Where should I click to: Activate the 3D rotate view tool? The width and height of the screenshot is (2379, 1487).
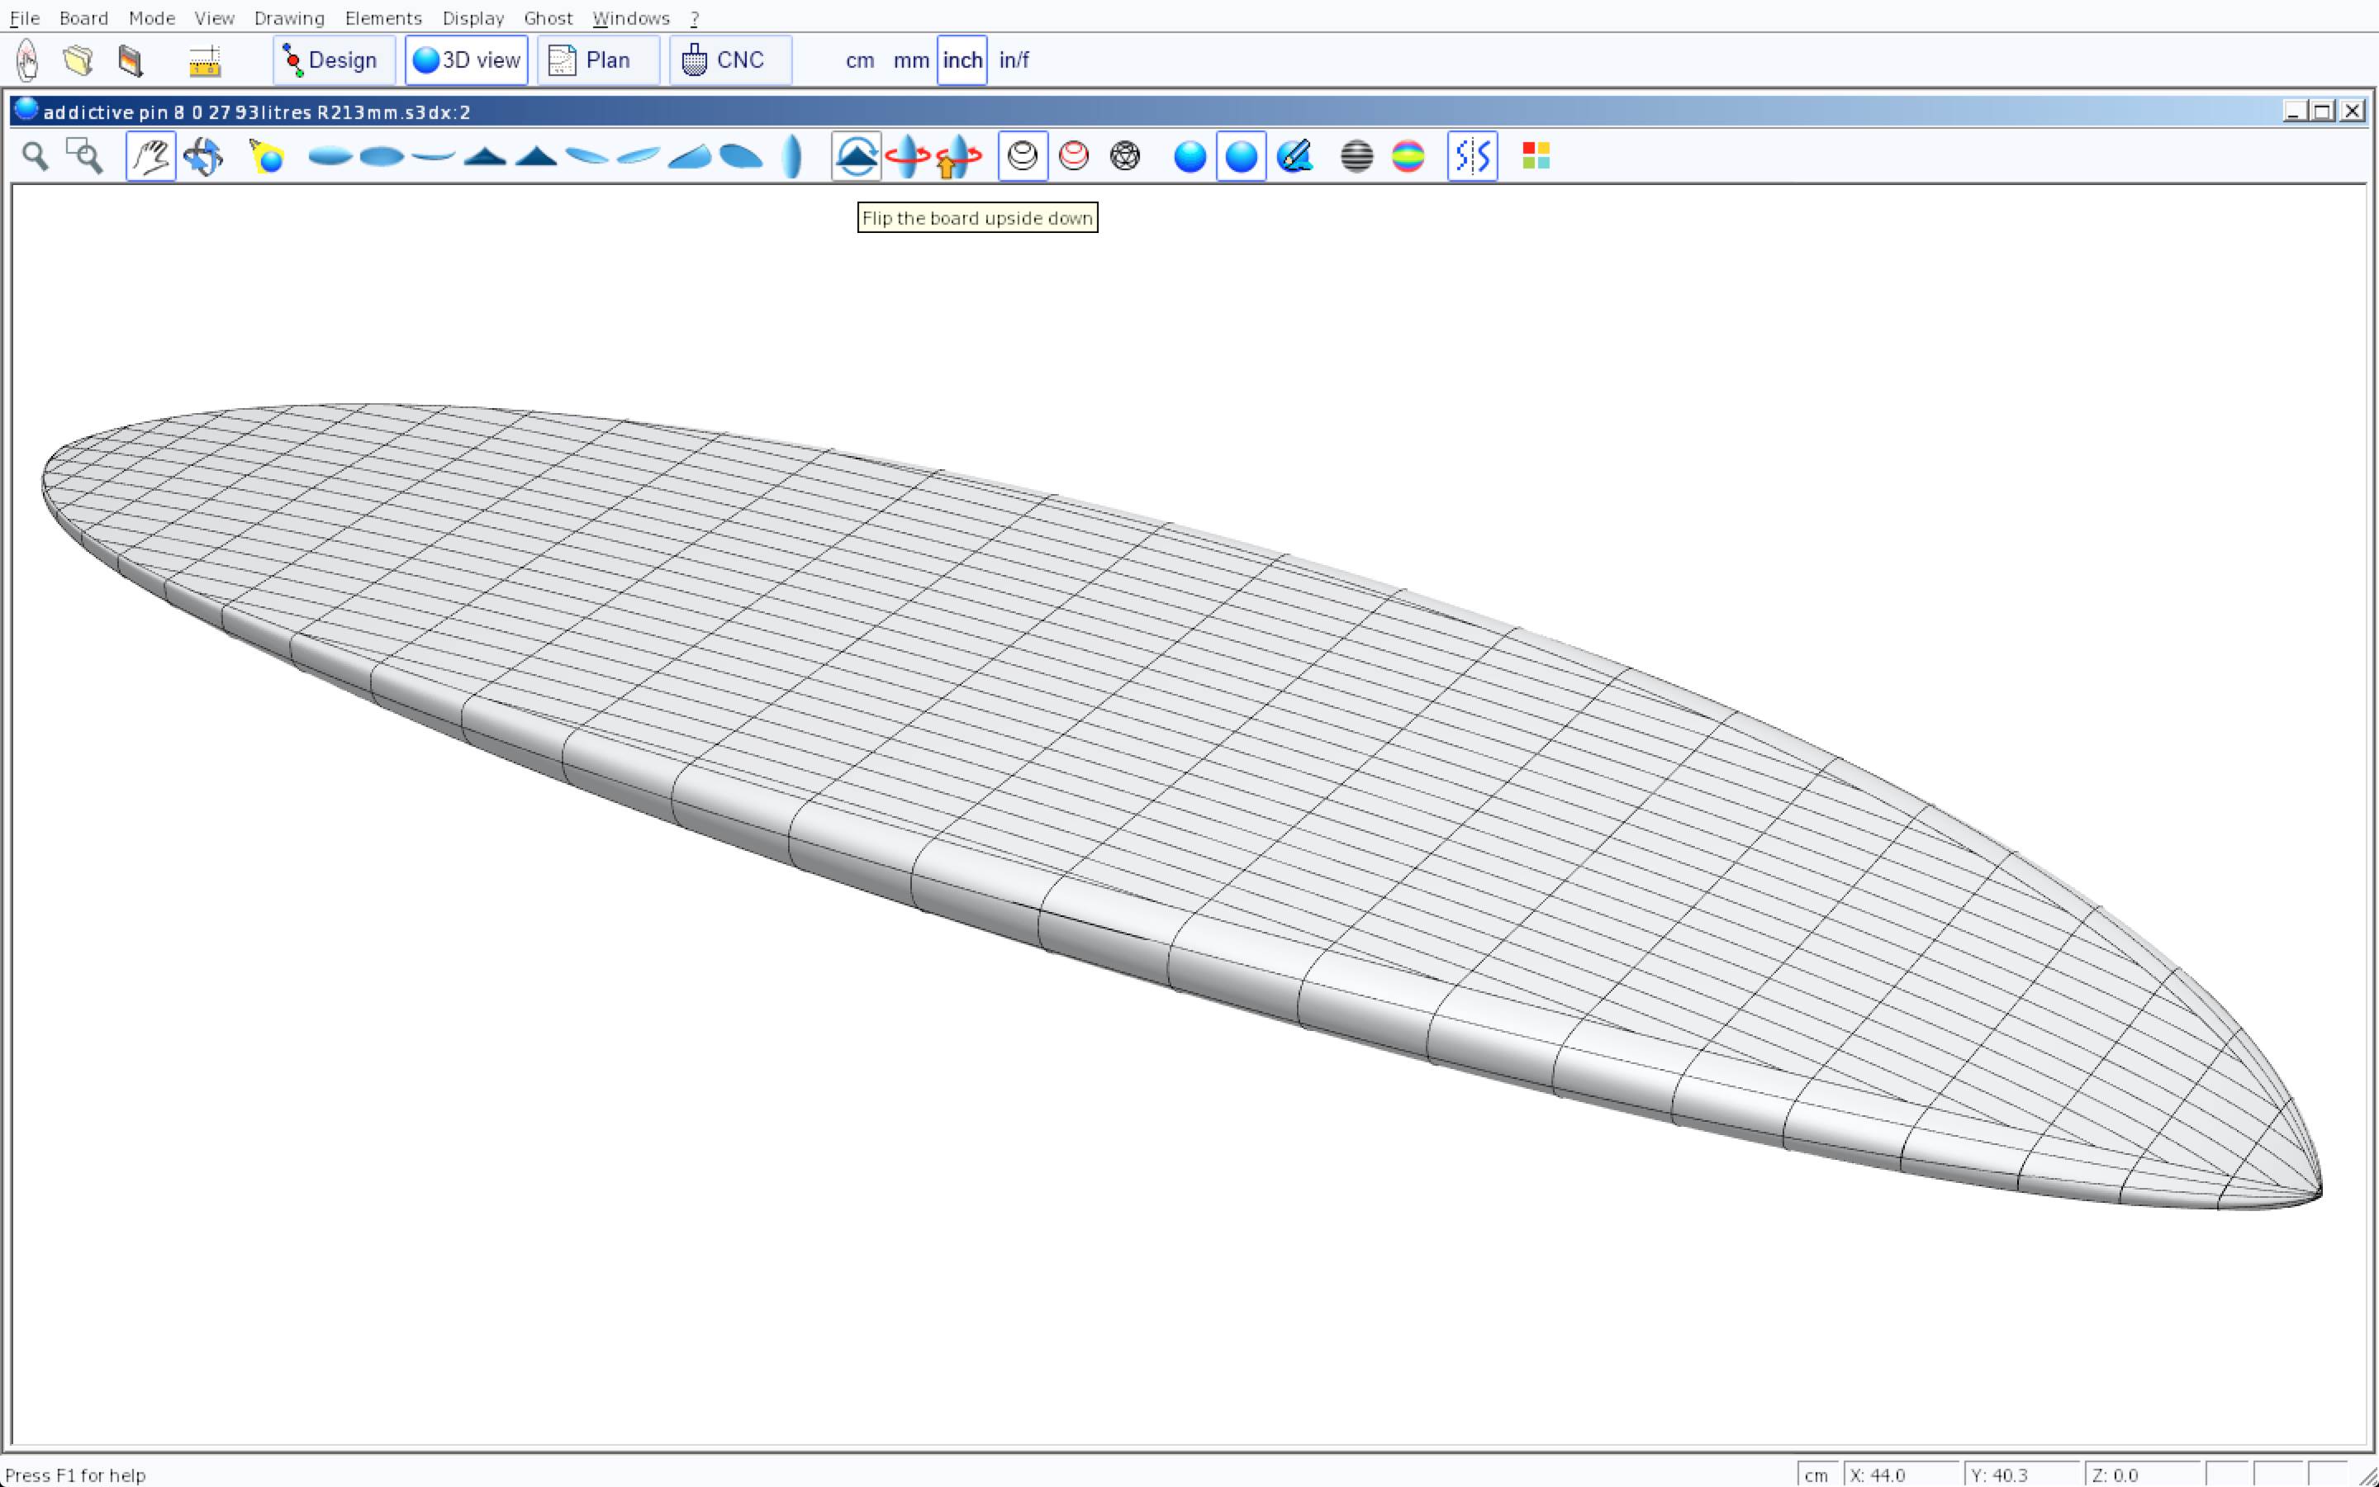click(x=202, y=156)
